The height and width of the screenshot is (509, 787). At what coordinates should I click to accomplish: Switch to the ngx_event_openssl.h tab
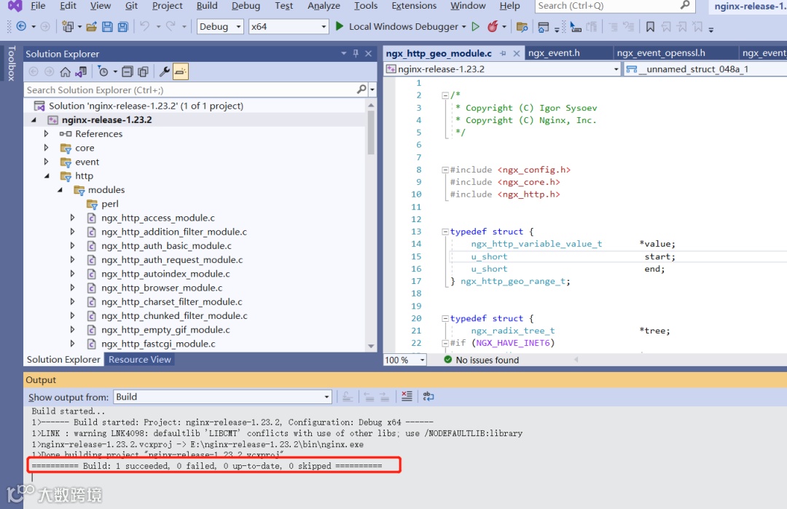[660, 53]
